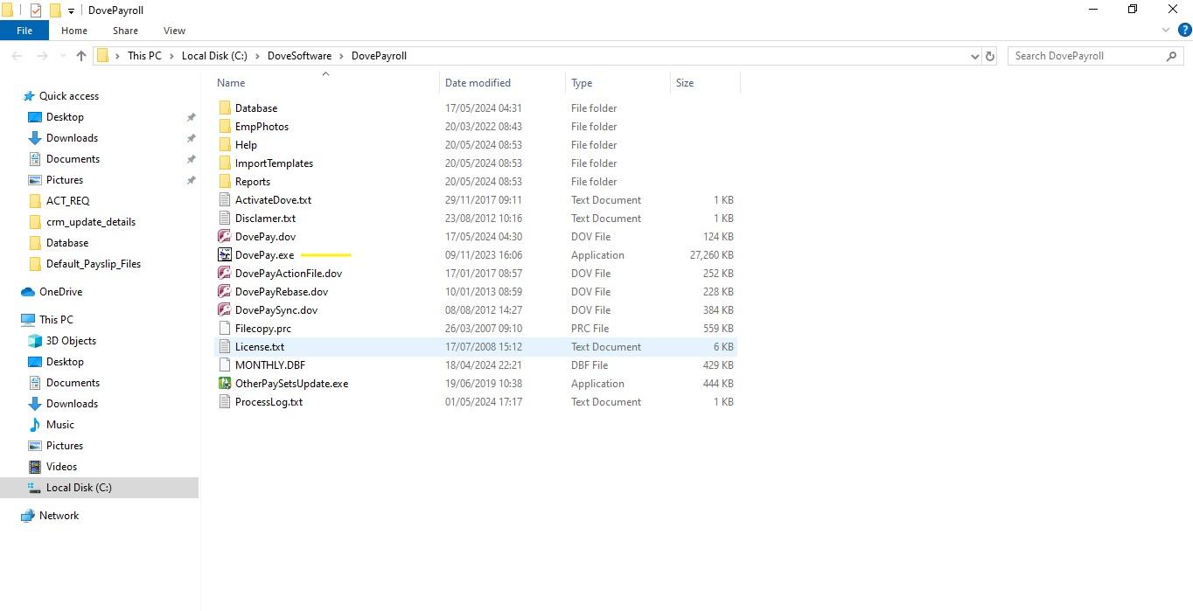Screen dimensions: 1193x611
Task: Click the date "19/06/2019 10:38"
Action: (484, 384)
